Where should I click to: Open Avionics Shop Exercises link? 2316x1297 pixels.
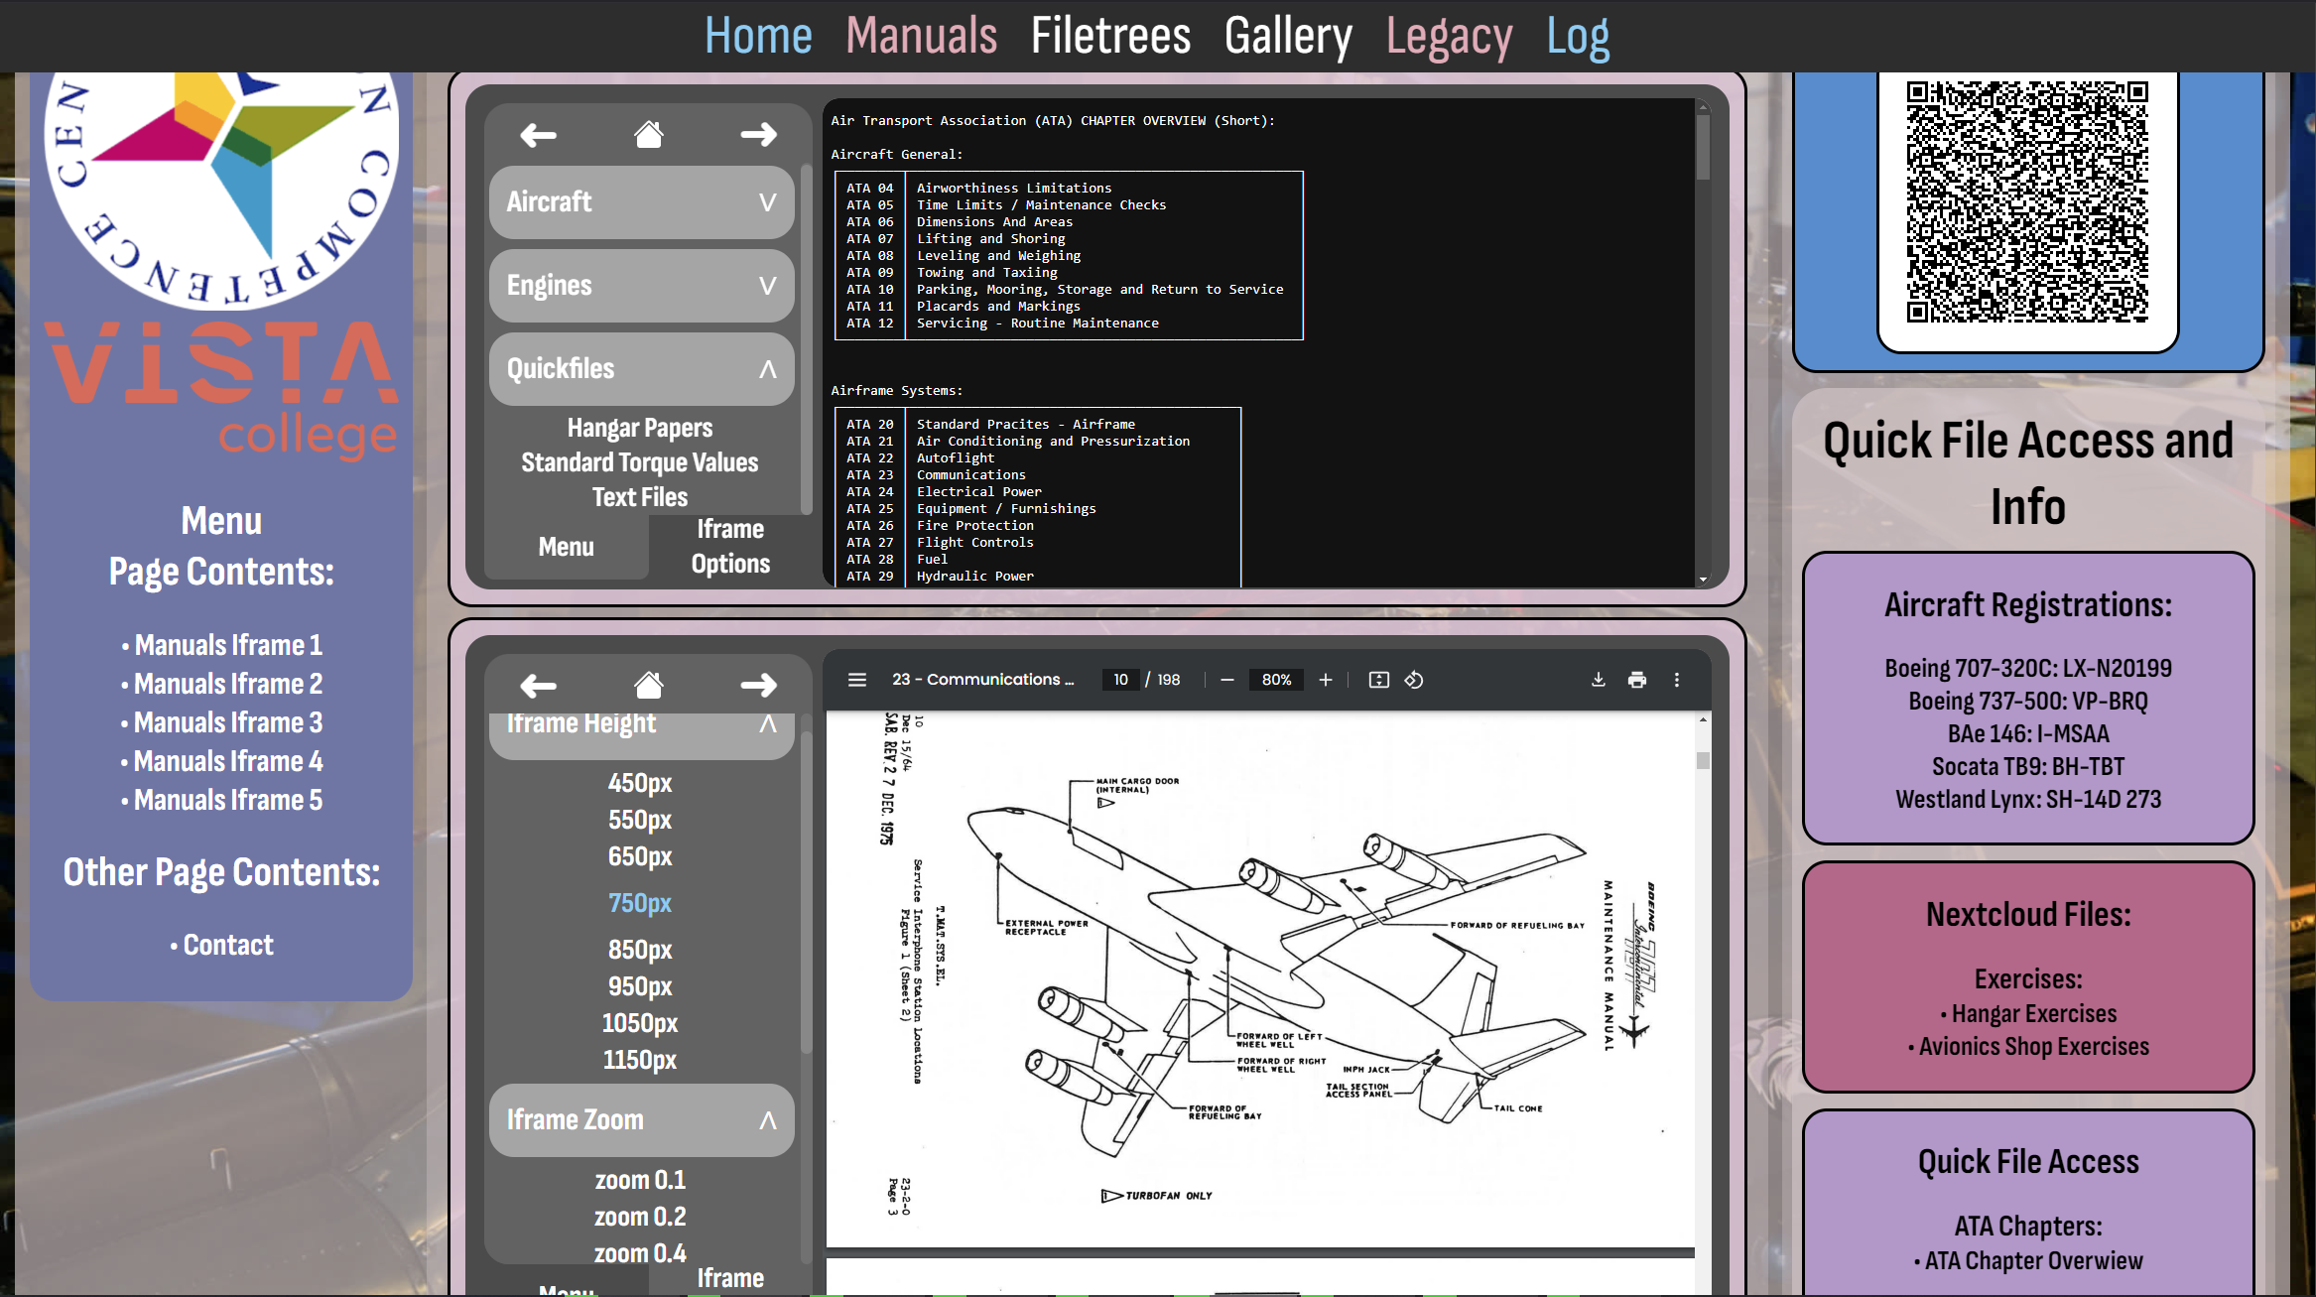pyautogui.click(x=2034, y=1046)
